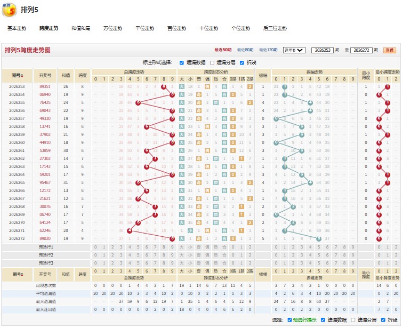Click period number 2026260

click(17, 142)
